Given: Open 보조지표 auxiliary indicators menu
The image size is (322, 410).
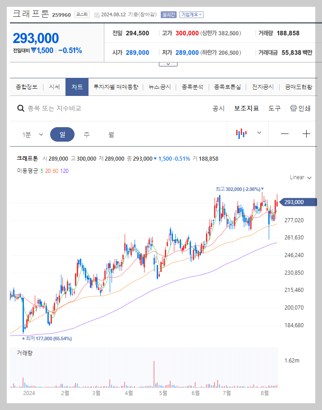Looking at the screenshot, I should tap(246, 109).
